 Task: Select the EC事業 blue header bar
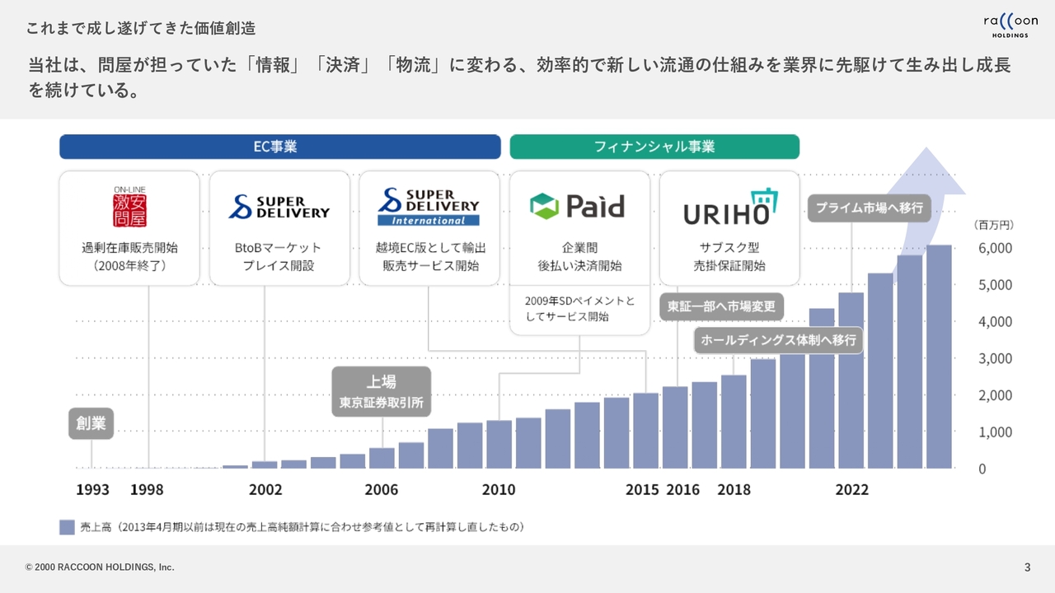point(280,147)
